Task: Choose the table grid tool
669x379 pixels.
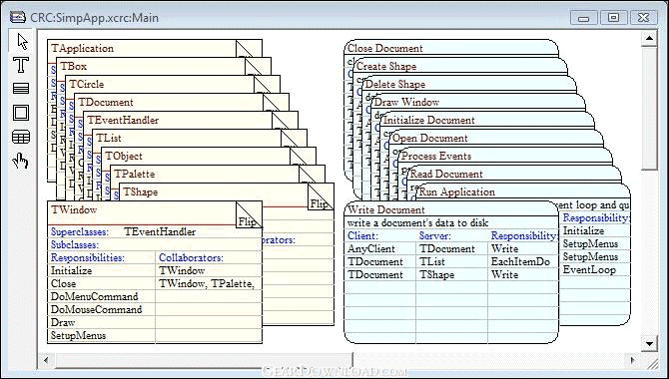Action: click(21, 137)
